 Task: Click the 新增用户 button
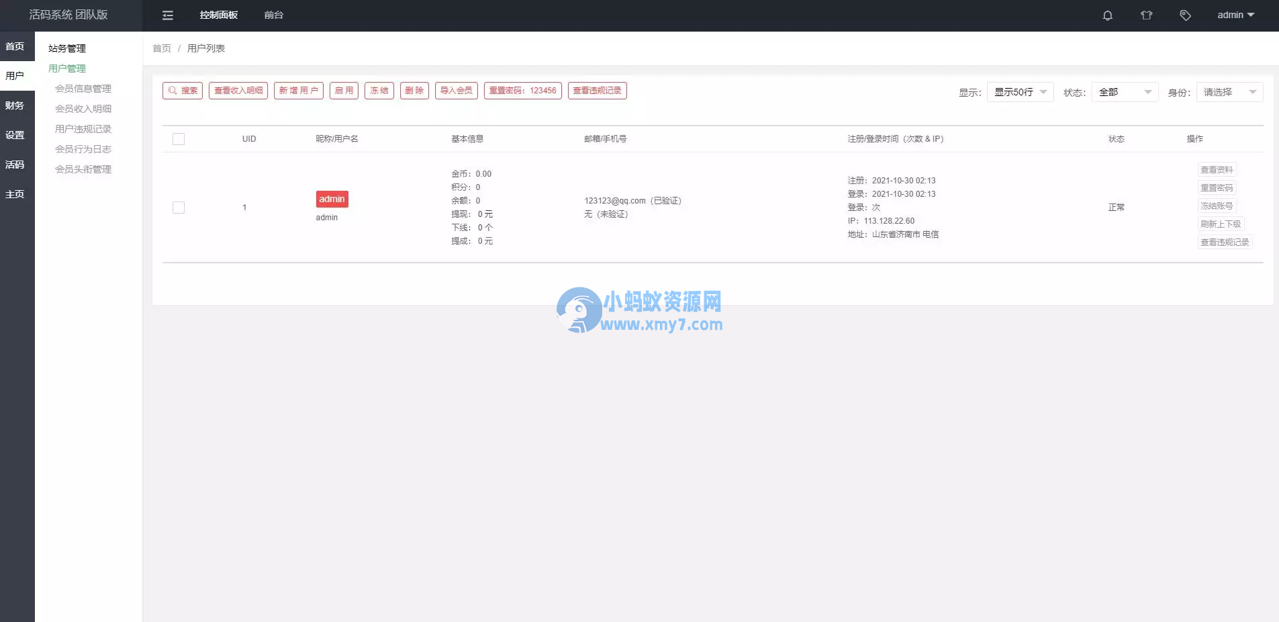point(298,91)
